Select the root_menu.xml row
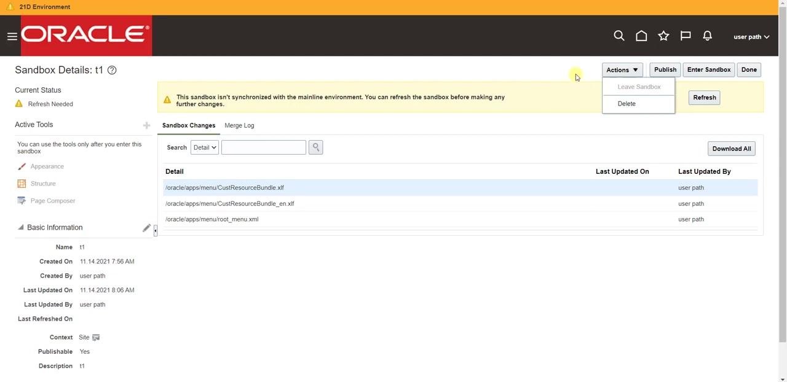Viewport: 787px width, 382px height. click(x=461, y=219)
